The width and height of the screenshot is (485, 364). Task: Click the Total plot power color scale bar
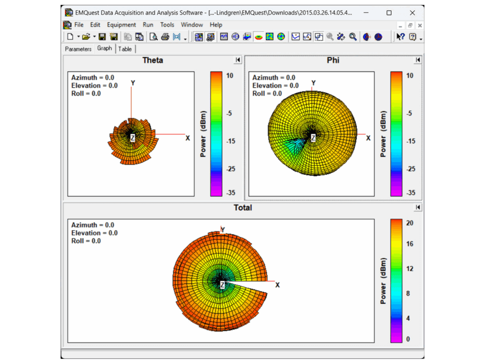pyautogui.click(x=396, y=281)
